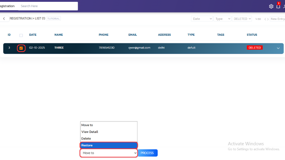Screen dimensions: 285x160
Task: Click the back arrow beside Registration
Action: [4, 19]
